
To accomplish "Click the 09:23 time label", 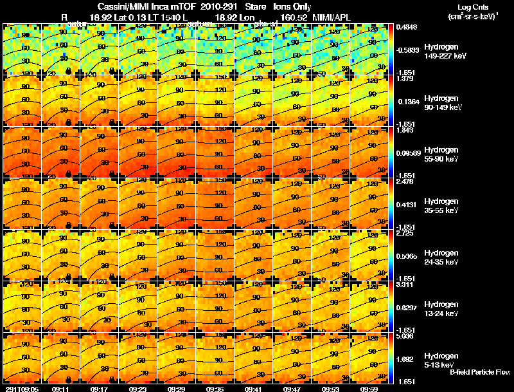I will (x=137, y=389).
